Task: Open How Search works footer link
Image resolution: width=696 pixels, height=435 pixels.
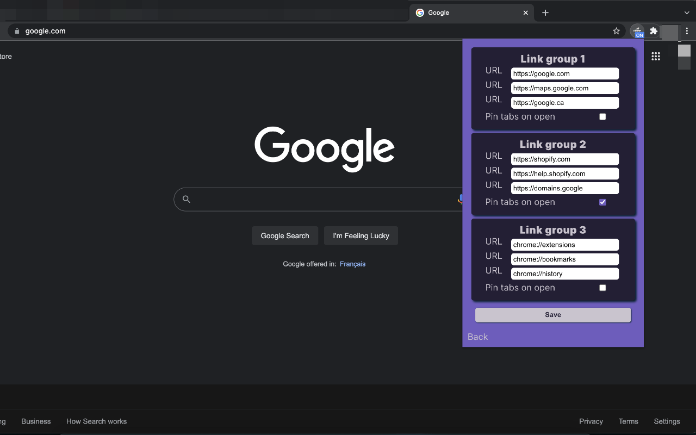Action: [x=96, y=421]
